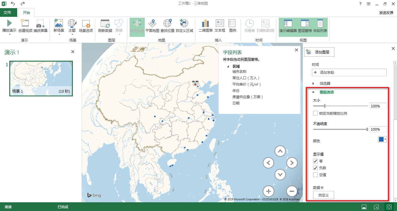Collapse the 图层选项 section
The image size is (397, 211).
(x=314, y=92)
